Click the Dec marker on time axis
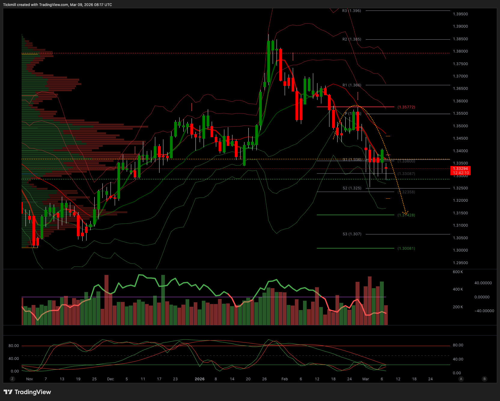Image resolution: width=500 pixels, height=401 pixels. point(111,379)
